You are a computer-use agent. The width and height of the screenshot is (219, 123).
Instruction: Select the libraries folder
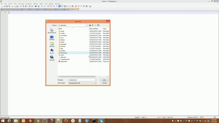pyautogui.click(x=63, y=46)
